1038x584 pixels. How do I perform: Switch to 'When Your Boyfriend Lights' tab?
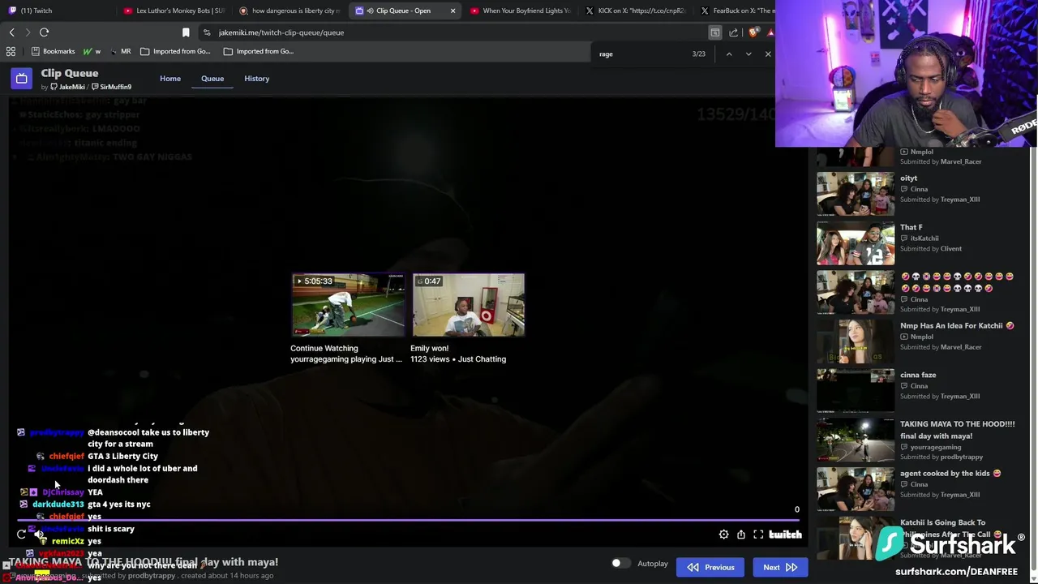pyautogui.click(x=521, y=11)
